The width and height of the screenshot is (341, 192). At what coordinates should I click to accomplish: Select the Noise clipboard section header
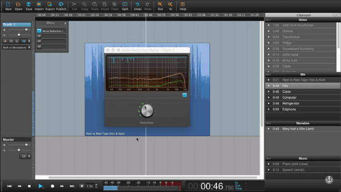click(x=303, y=20)
